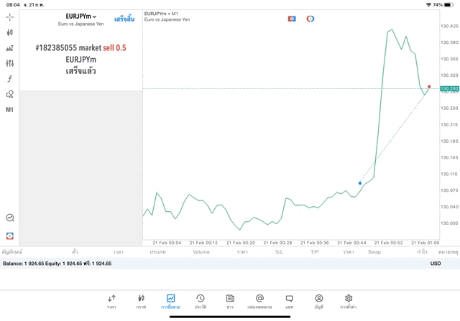This screenshot has width=460, height=321.
Task: Open the ประวัติ history tab
Action: pos(200,301)
